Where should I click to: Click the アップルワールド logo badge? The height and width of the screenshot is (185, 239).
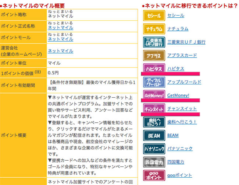click(x=154, y=82)
